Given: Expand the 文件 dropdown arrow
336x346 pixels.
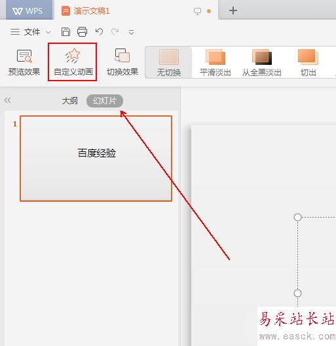Looking at the screenshot, I should pos(48,33).
